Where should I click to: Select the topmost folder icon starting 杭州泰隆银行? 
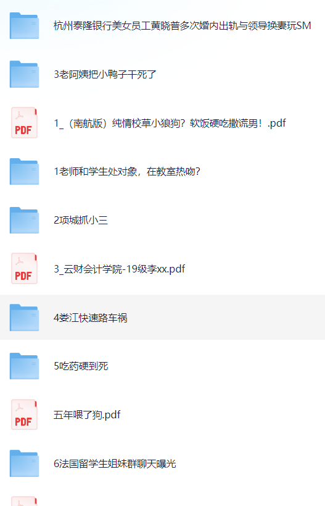[x=24, y=25]
